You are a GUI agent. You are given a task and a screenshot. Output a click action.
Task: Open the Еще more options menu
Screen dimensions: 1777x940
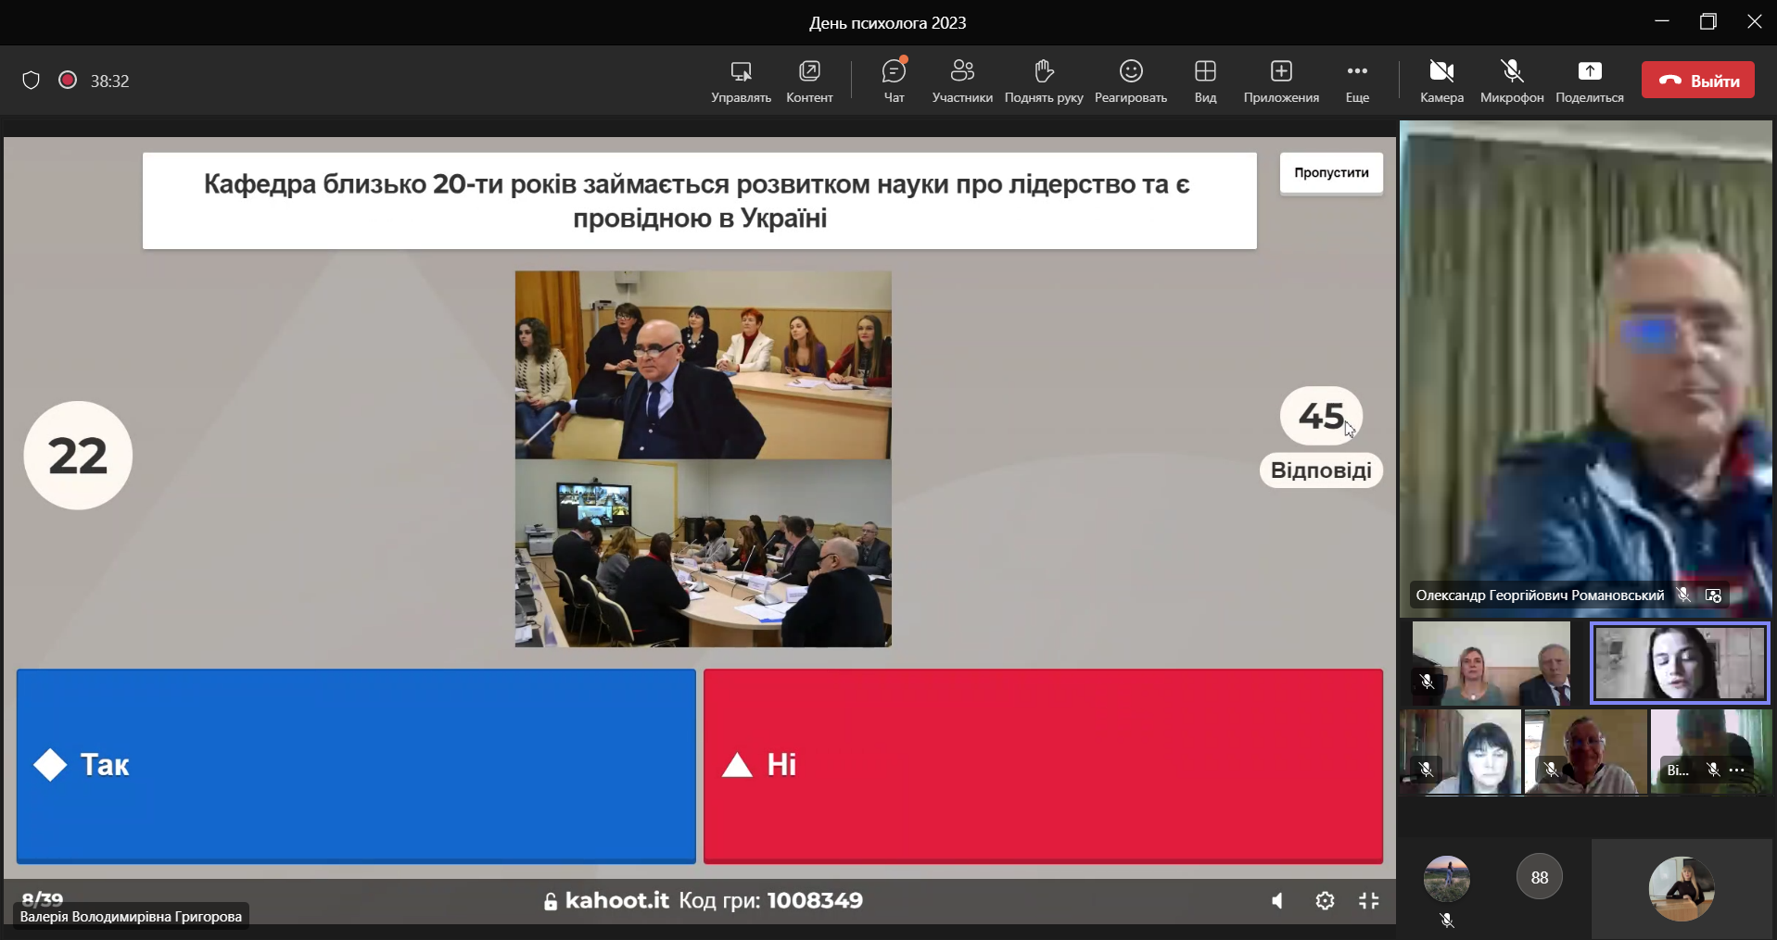point(1357,81)
